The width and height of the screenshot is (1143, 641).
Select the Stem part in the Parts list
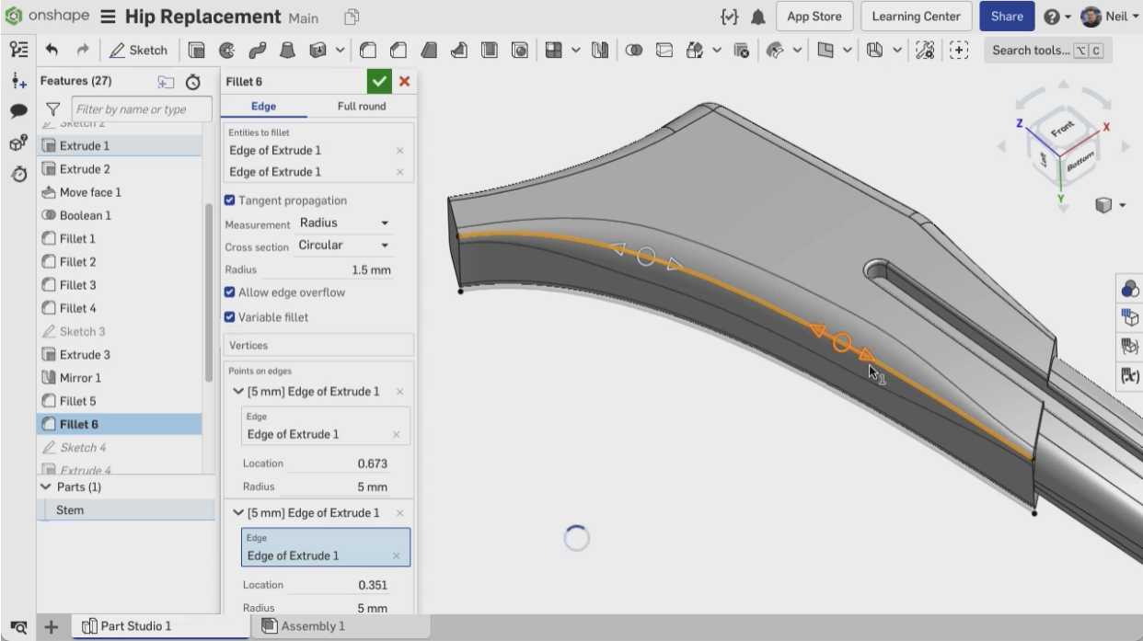(127, 509)
